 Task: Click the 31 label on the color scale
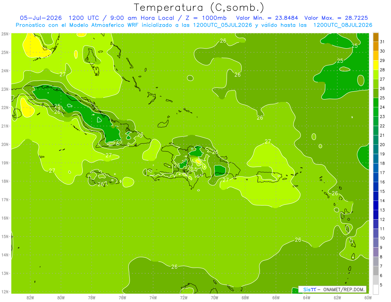coord(382,42)
